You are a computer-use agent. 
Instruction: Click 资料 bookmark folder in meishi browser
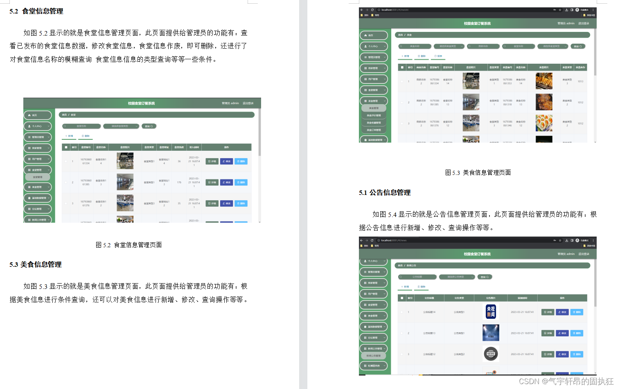(364, 15)
